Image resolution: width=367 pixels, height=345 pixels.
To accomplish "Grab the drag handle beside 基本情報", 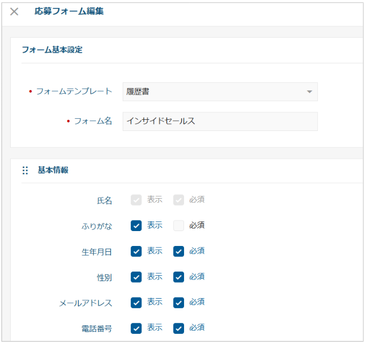I will click(x=25, y=170).
